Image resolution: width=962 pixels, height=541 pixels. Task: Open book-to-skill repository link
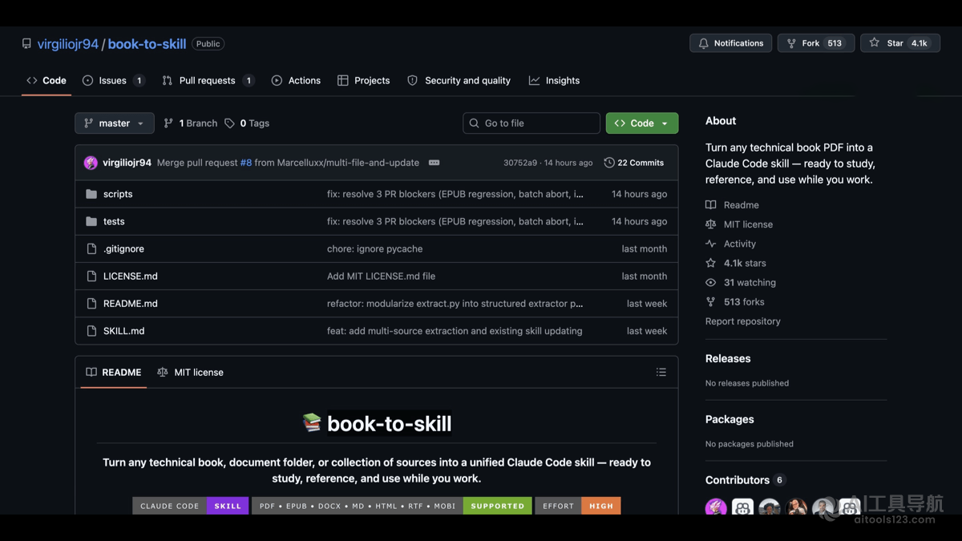(147, 44)
